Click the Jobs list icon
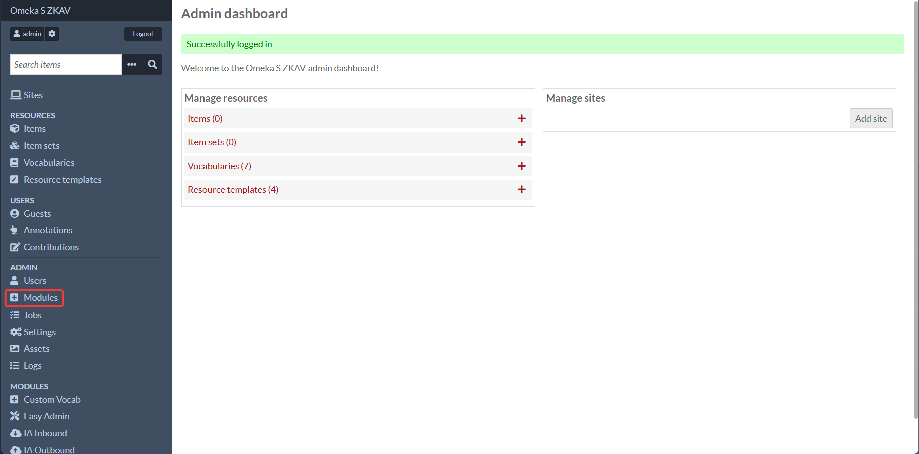This screenshot has height=454, width=919. (x=15, y=315)
